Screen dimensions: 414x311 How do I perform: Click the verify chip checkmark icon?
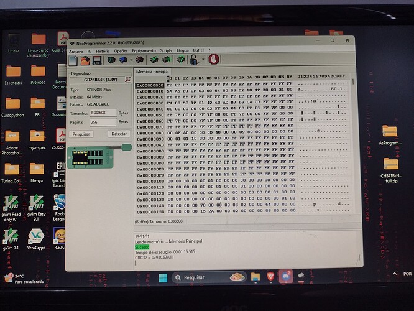tap(154, 60)
